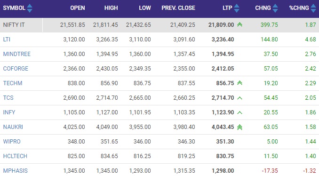
Task: Open the HCLTECH stock link
Action: point(15,156)
